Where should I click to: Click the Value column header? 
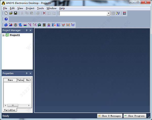click(x=20, y=80)
